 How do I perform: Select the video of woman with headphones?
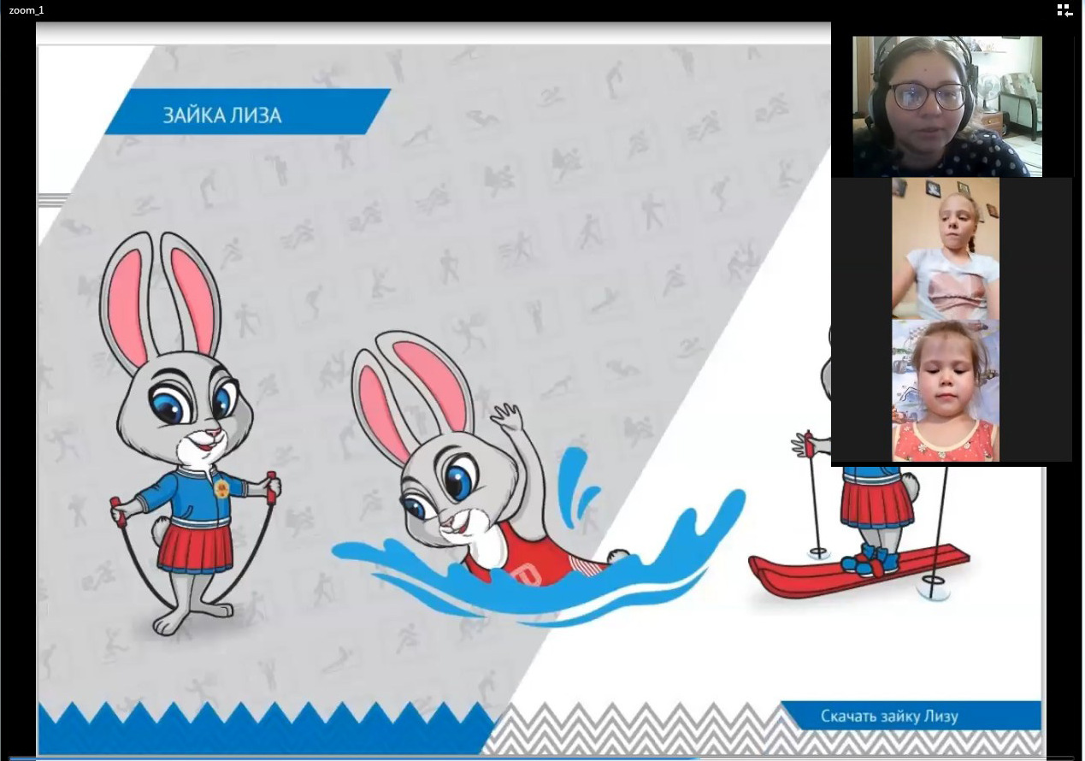947,106
